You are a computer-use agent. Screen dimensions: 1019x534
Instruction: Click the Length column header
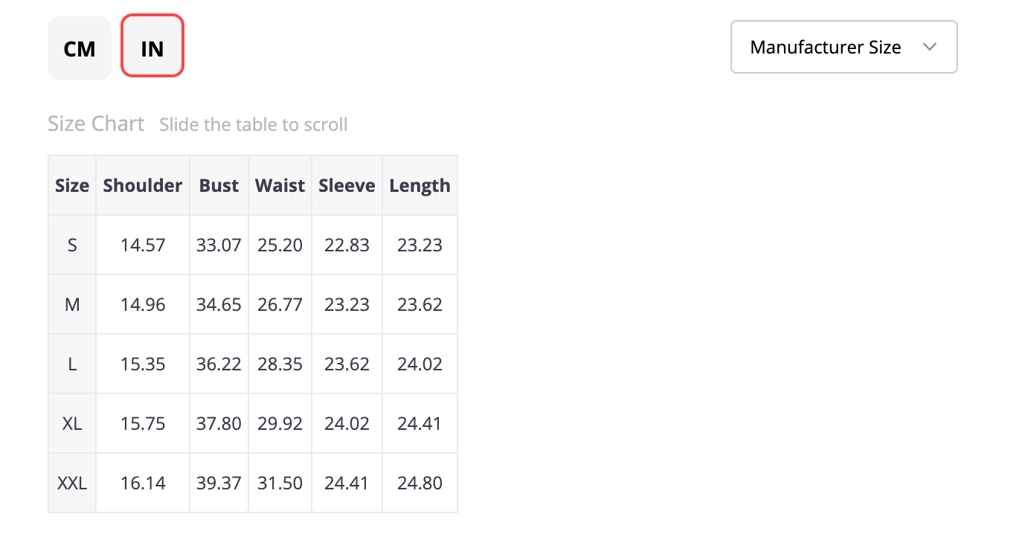tap(420, 186)
